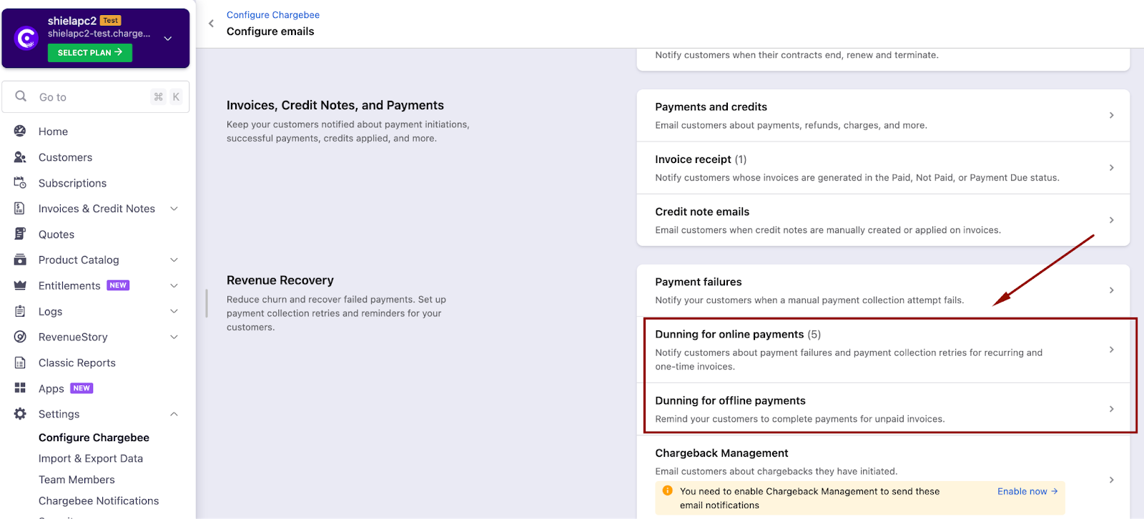
Task: Click the Subscriptions icon in sidebar
Action: (20, 183)
